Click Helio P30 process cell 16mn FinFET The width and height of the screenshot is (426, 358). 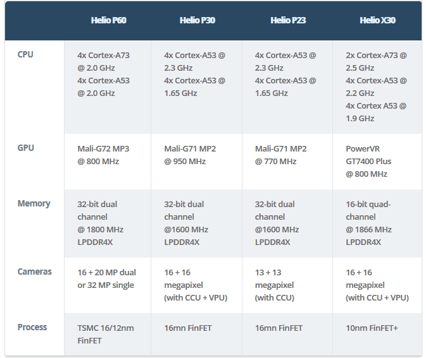[x=196, y=335]
